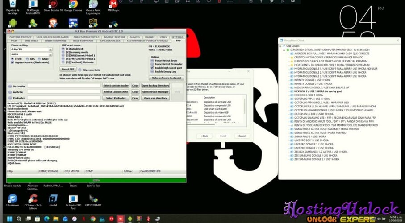Open the FAT32FORMAT desktop icon
The height and width of the screenshot is (223, 405).
[93, 200]
